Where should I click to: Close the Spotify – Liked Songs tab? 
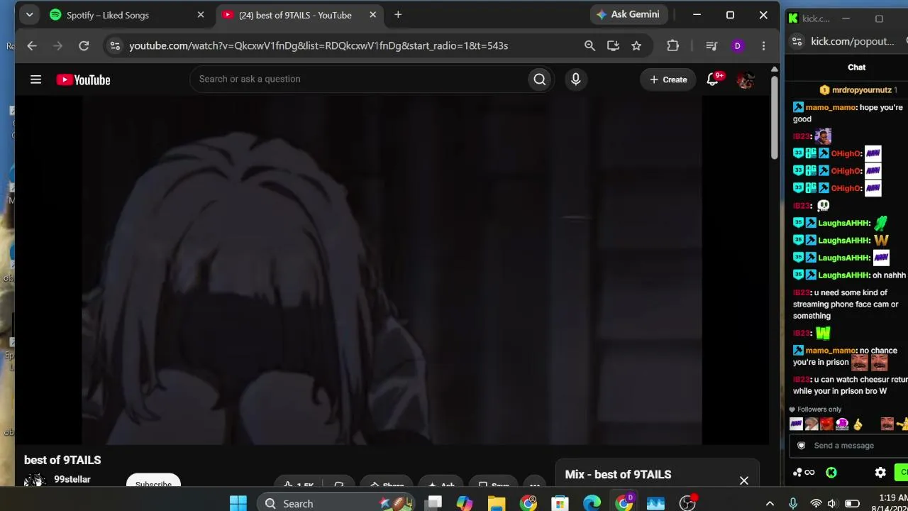click(201, 15)
